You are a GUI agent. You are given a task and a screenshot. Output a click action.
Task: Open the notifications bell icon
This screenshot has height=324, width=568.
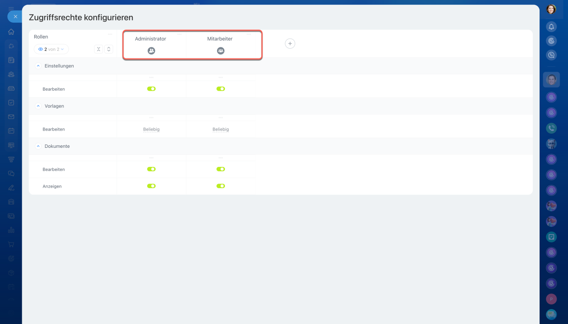tap(551, 27)
